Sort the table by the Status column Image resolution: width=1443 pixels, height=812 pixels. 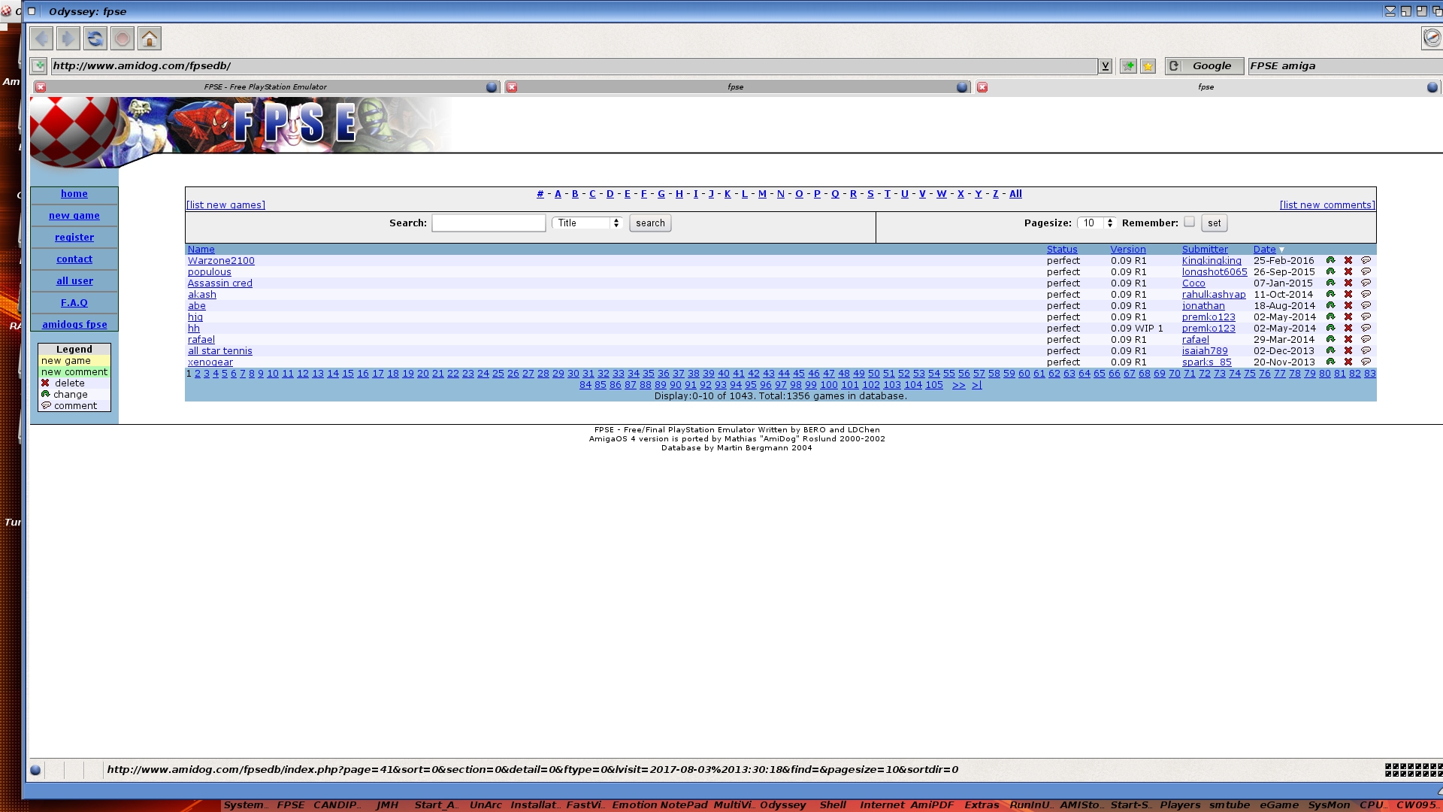[x=1062, y=250]
